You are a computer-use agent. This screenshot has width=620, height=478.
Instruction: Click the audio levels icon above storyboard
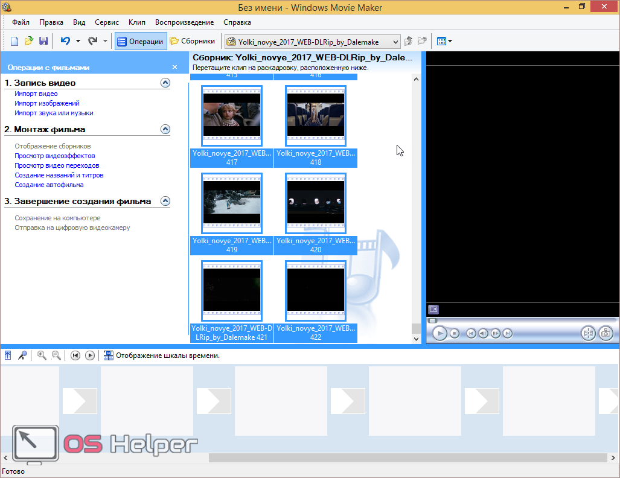pyautogui.click(x=8, y=355)
